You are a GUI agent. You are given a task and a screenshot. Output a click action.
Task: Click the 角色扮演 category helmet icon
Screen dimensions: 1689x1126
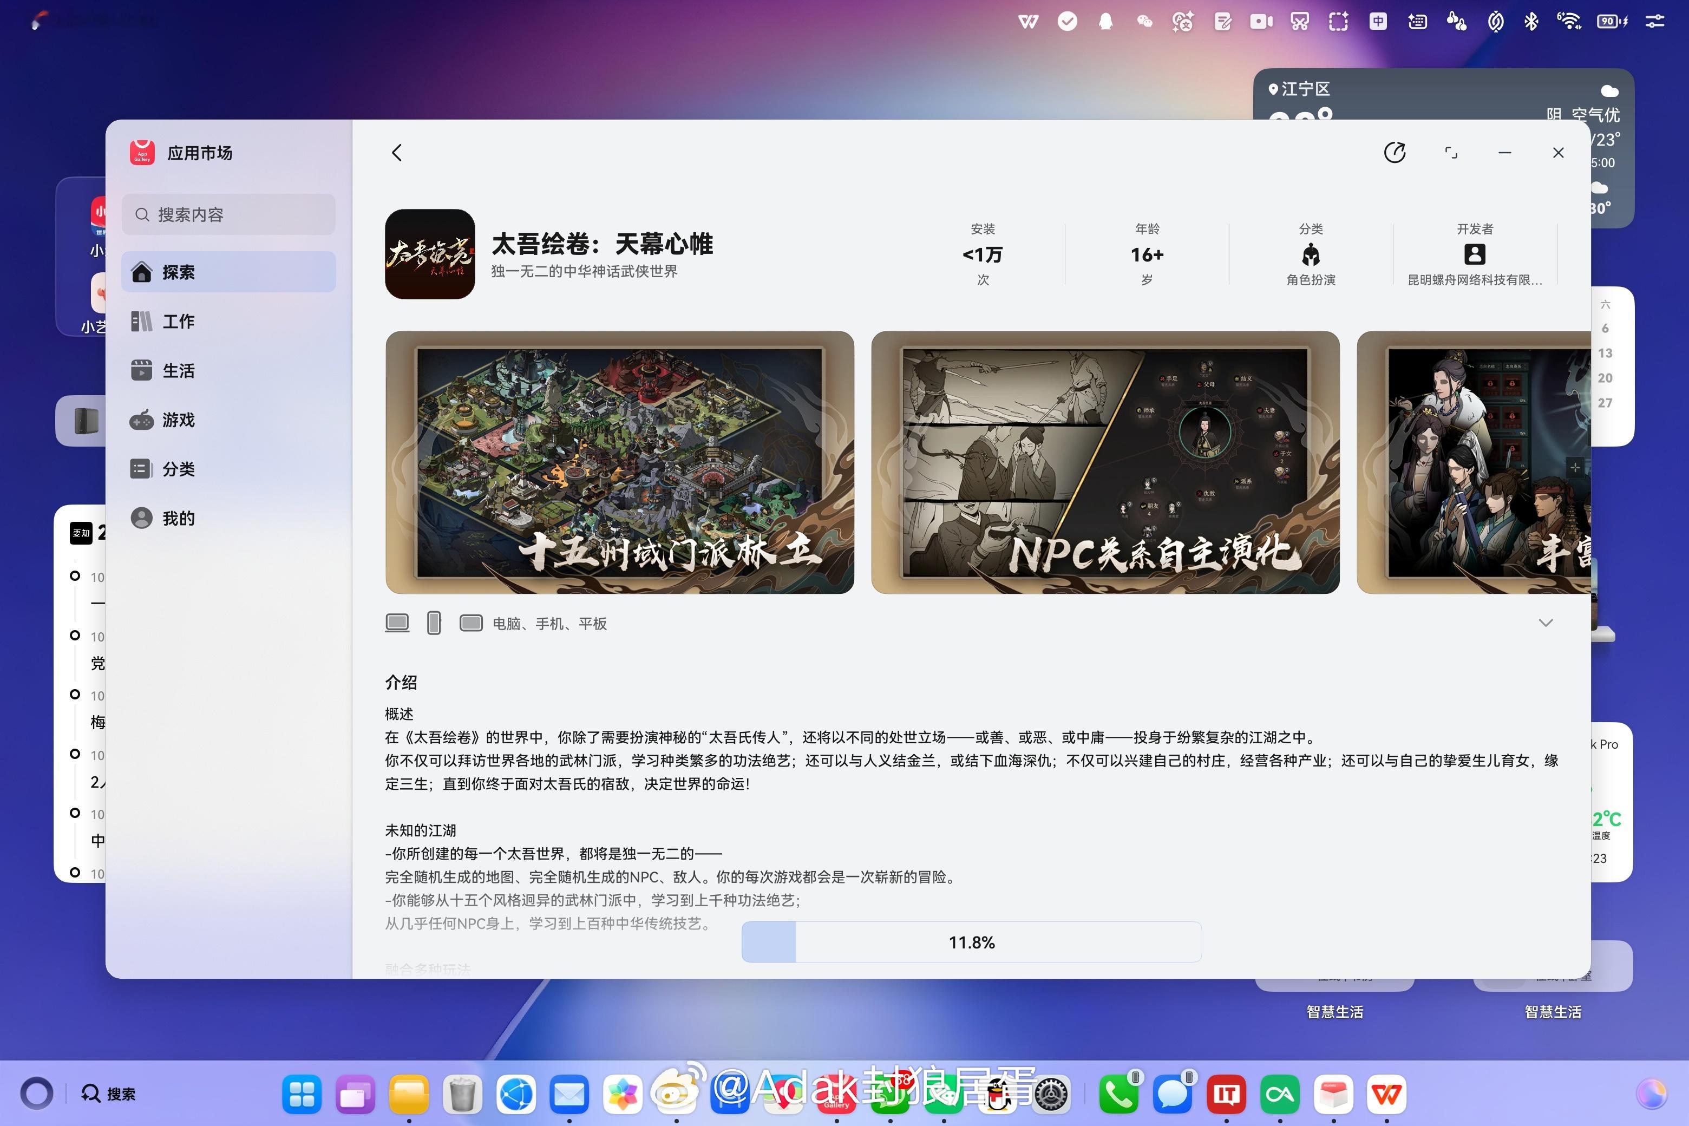(1311, 254)
